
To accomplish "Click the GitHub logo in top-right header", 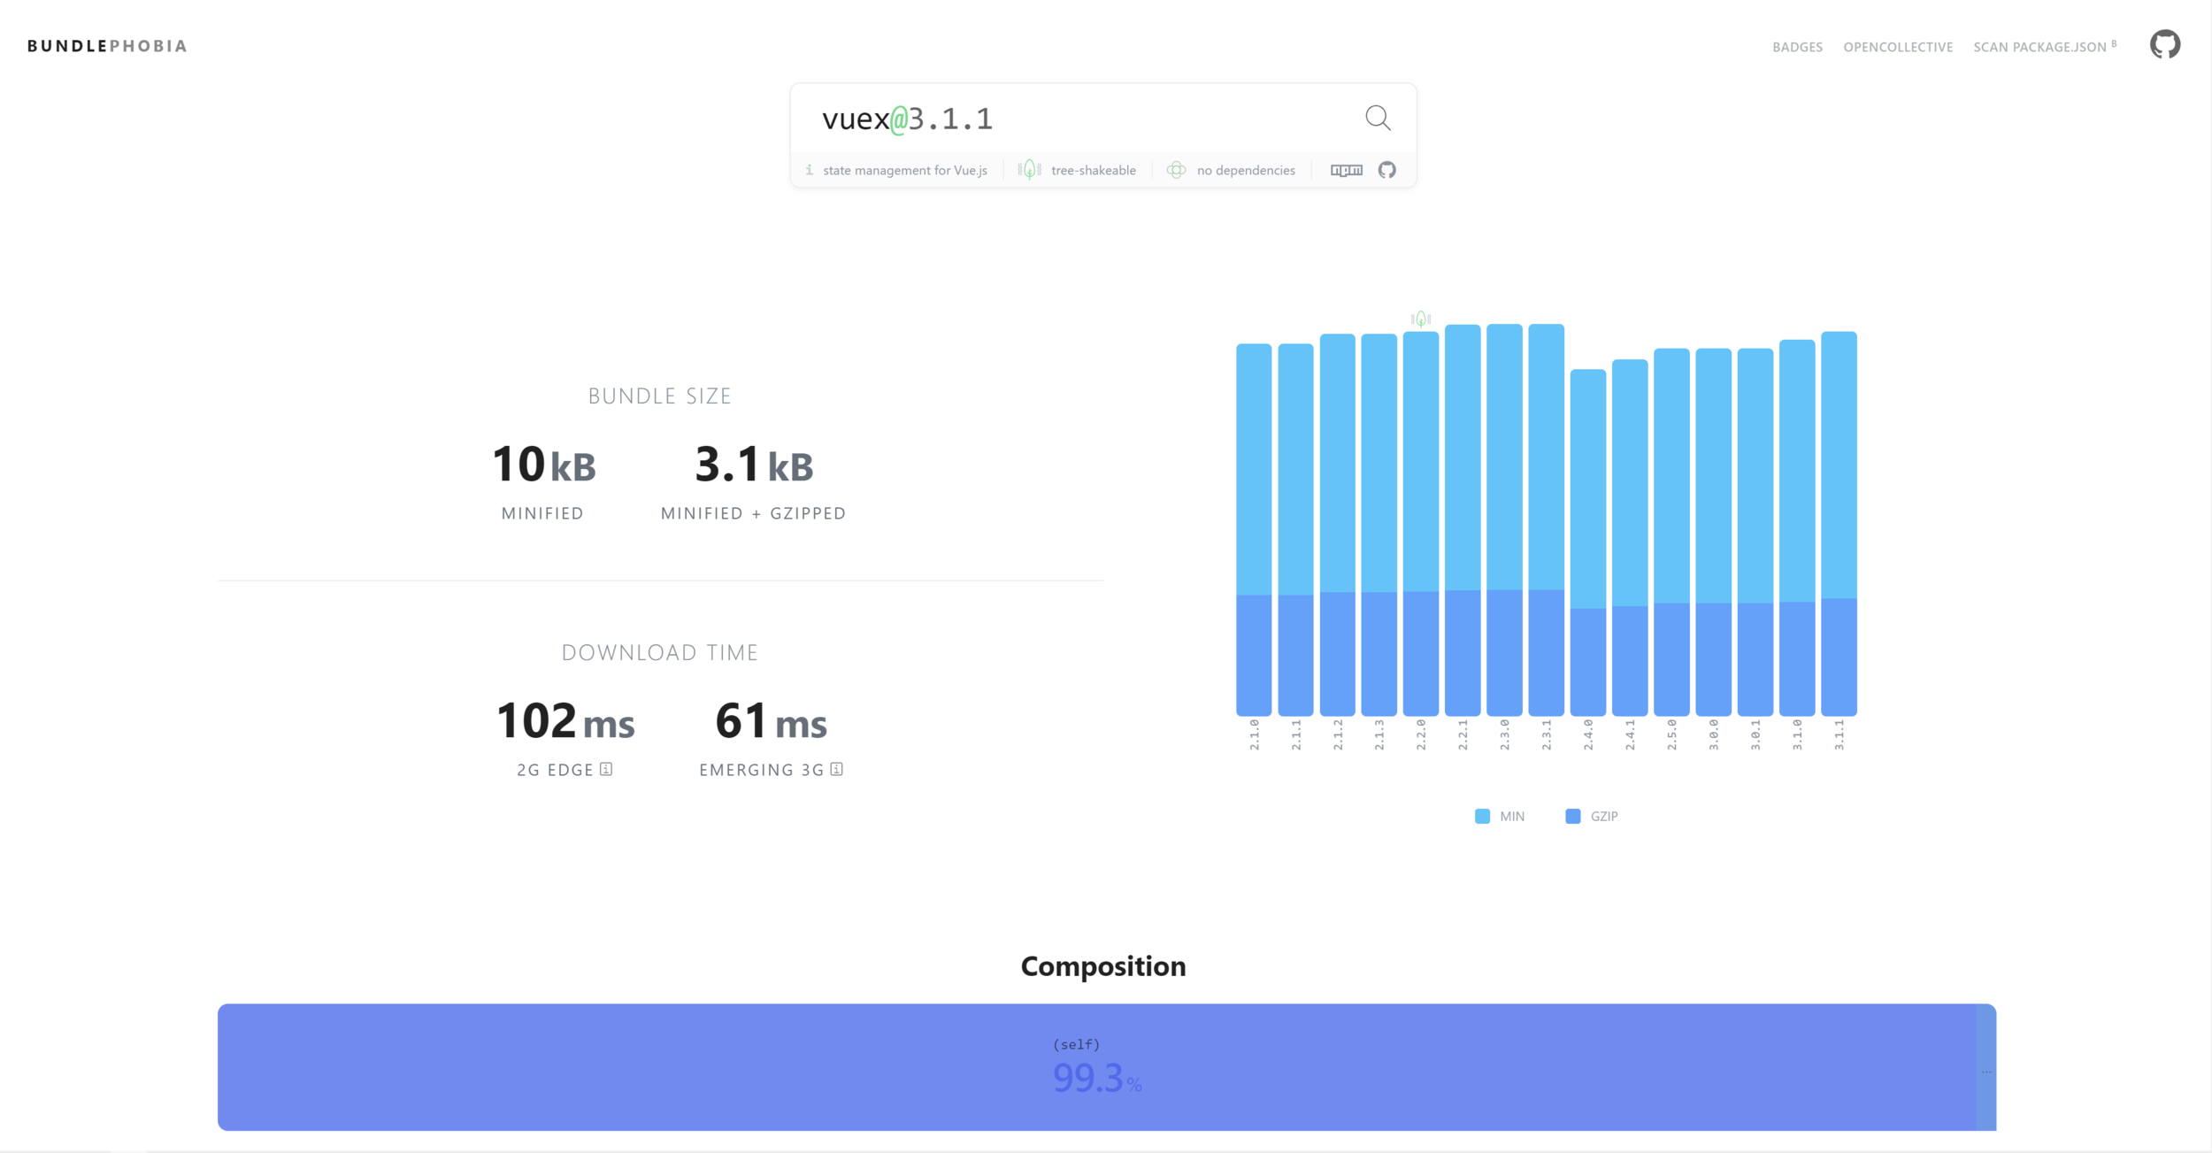I will (x=2164, y=44).
